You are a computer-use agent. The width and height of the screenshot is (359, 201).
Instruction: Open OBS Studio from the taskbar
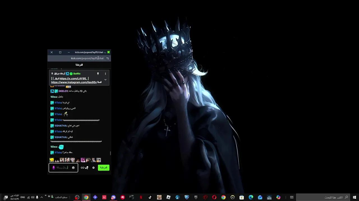click(x=77, y=197)
